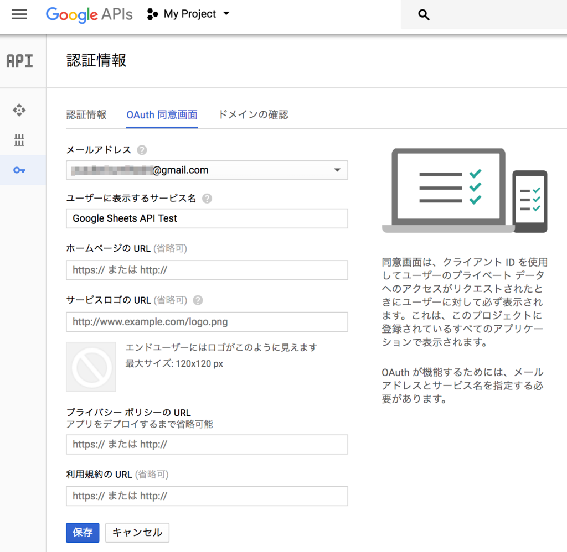Select the Library icon in the sidebar
This screenshot has height=552, width=567.
[x=19, y=140]
